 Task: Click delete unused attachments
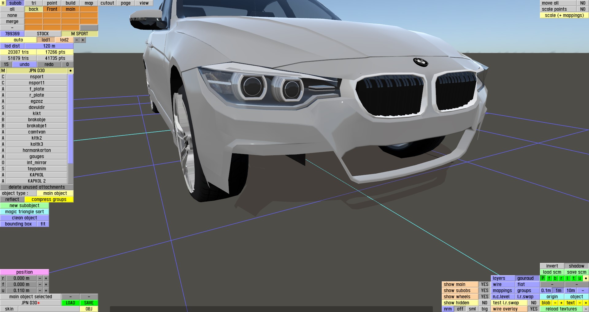[x=37, y=187]
